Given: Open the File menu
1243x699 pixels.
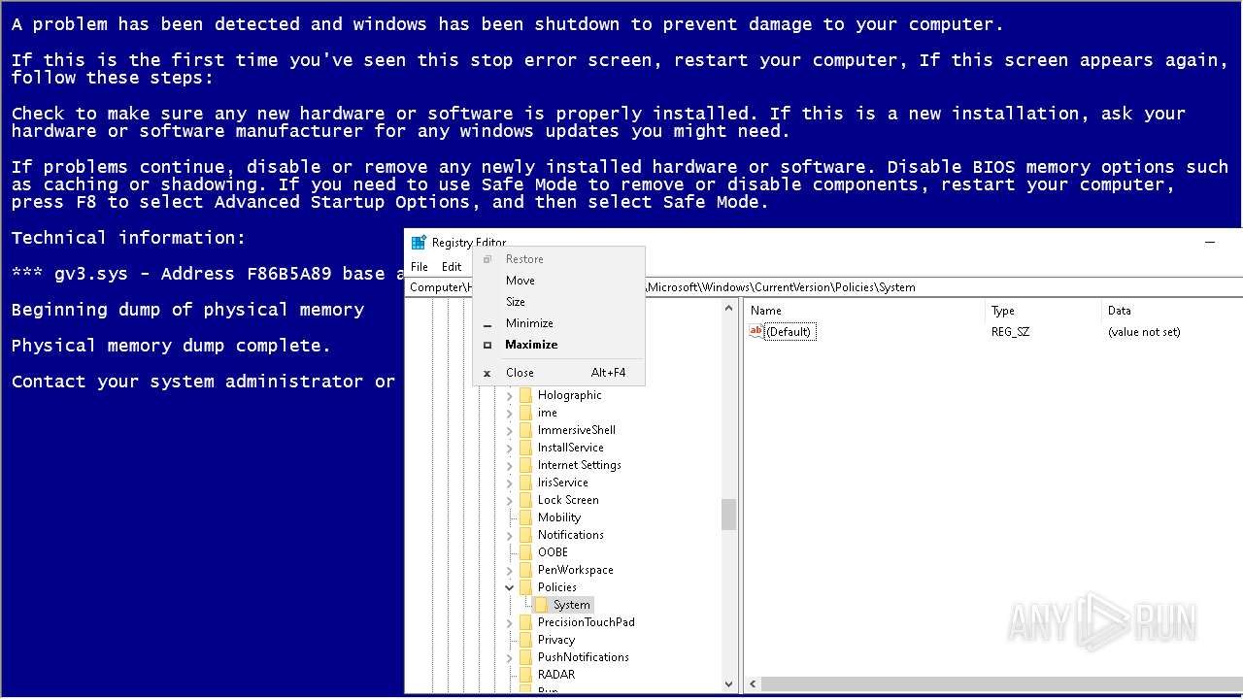Looking at the screenshot, I should coord(420,267).
